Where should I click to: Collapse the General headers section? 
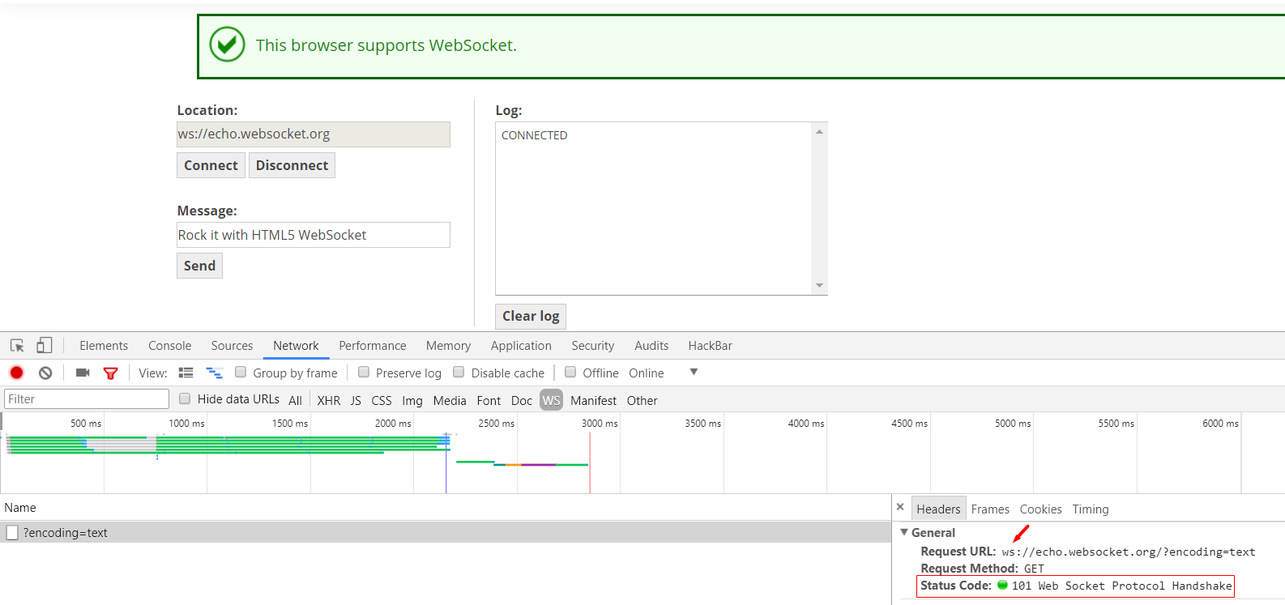904,532
